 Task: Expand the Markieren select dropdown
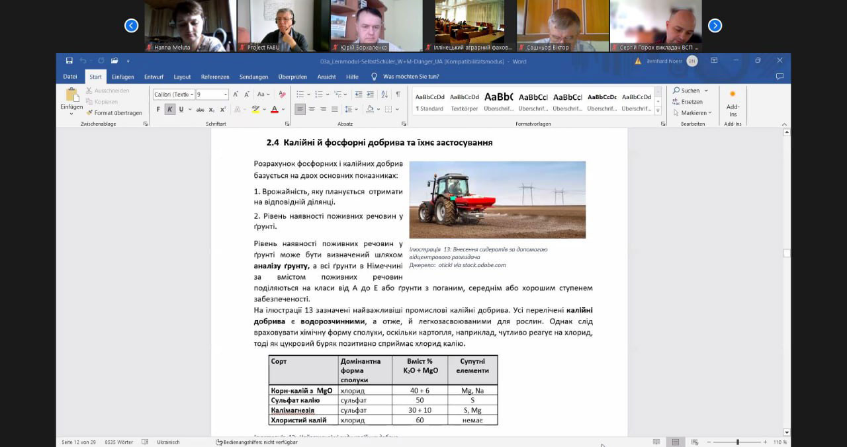coord(710,113)
